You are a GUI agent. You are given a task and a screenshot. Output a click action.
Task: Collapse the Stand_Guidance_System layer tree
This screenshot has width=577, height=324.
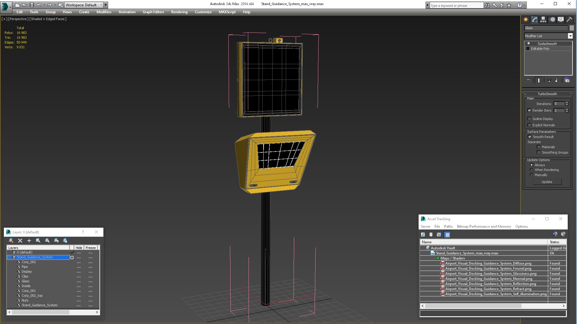coord(9,257)
